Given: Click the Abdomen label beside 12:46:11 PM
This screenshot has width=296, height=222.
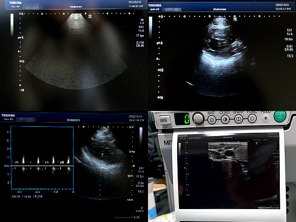Looking at the screenshot, I should [220, 9].
